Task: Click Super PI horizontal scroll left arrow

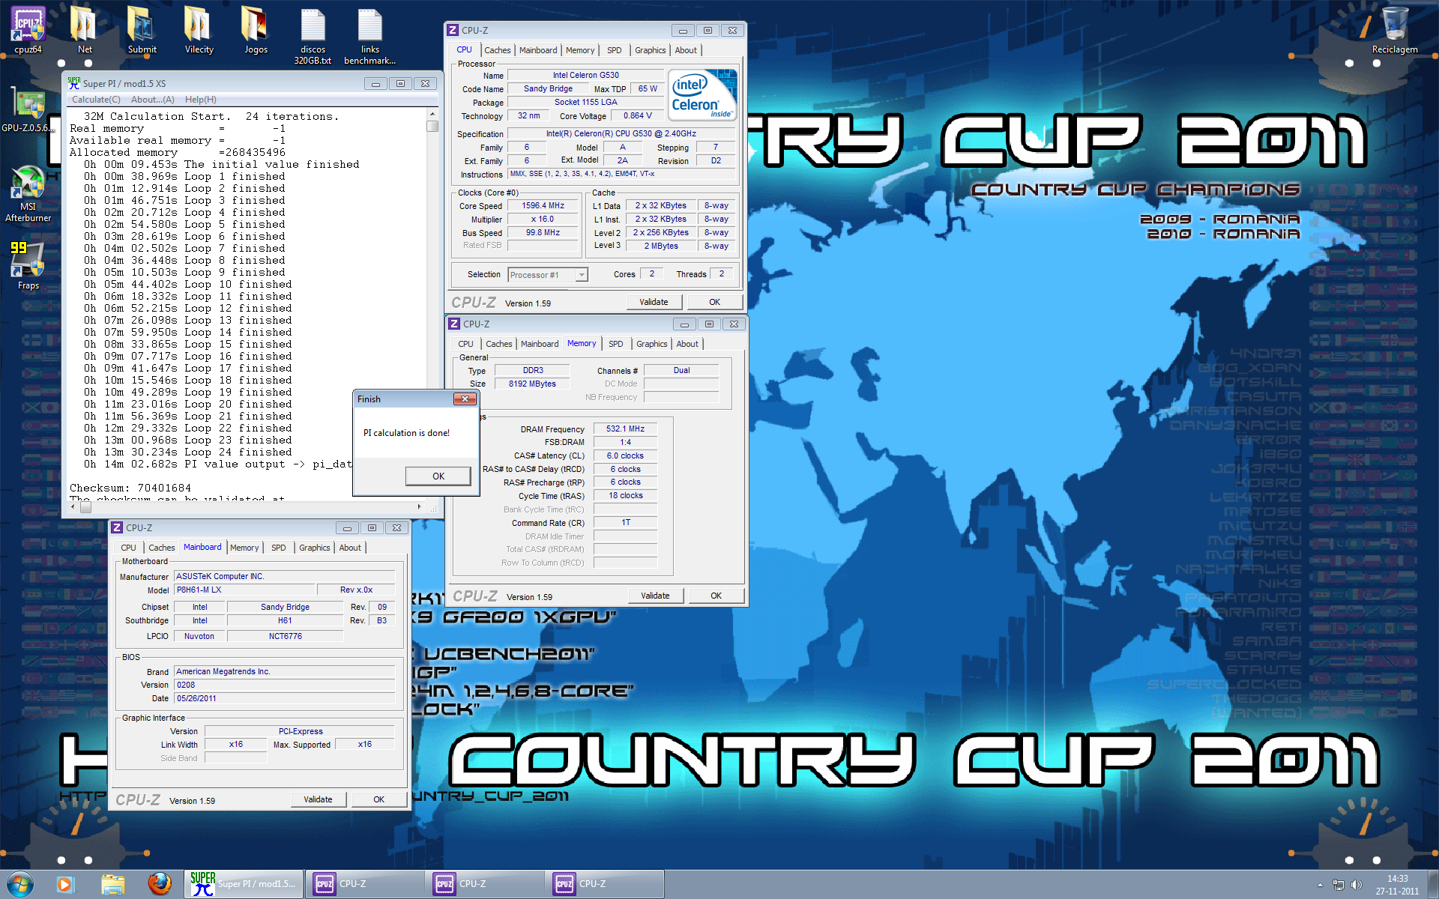Action: click(x=73, y=507)
